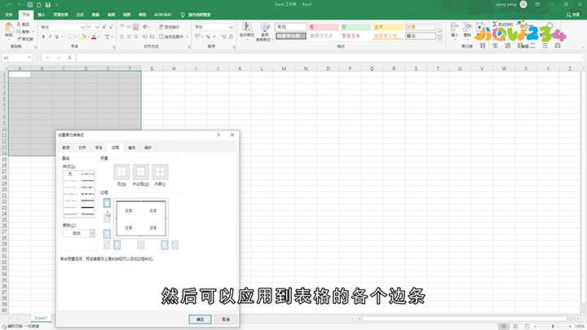Open the 插入 ribbon tab
This screenshot has width=587, height=330.
(42, 15)
